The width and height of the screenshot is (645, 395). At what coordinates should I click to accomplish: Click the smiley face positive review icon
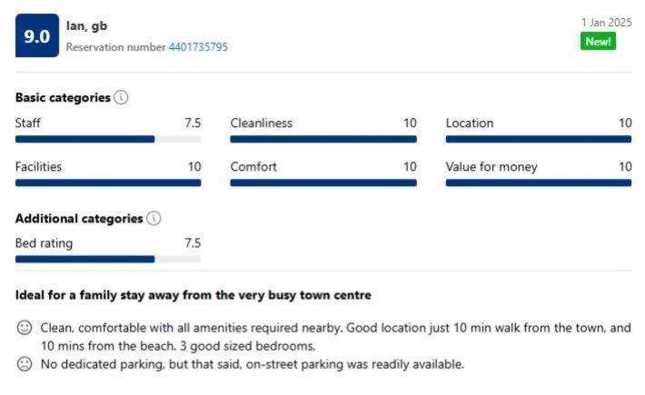point(25,328)
